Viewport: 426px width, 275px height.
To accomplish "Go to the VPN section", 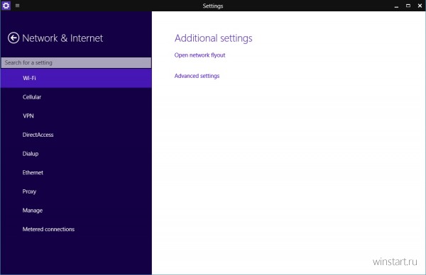I will [76, 116].
